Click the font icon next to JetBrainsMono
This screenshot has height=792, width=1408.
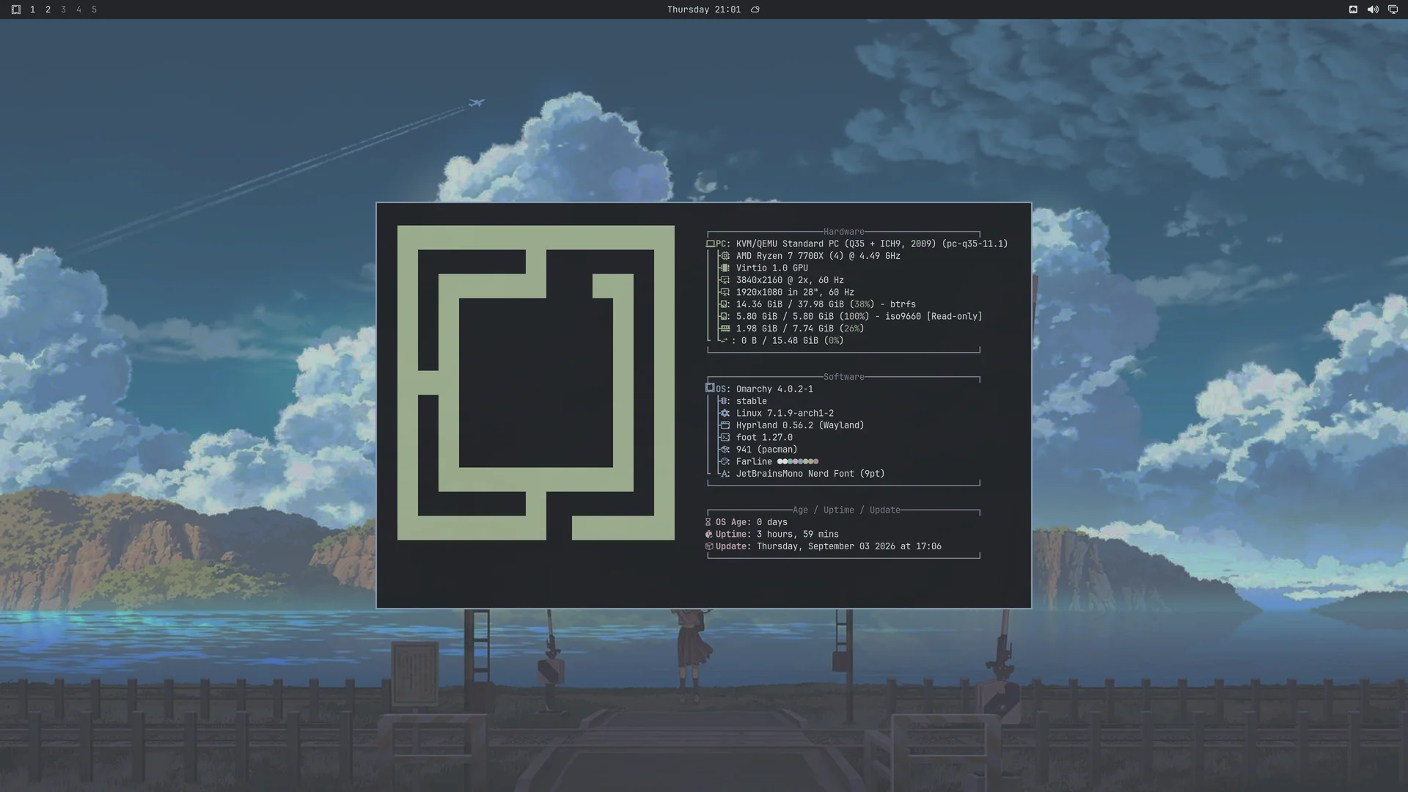(x=725, y=474)
